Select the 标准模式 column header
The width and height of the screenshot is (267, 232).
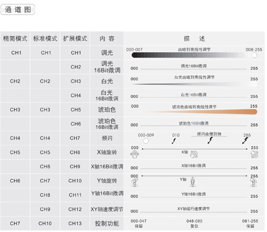(x=45, y=39)
